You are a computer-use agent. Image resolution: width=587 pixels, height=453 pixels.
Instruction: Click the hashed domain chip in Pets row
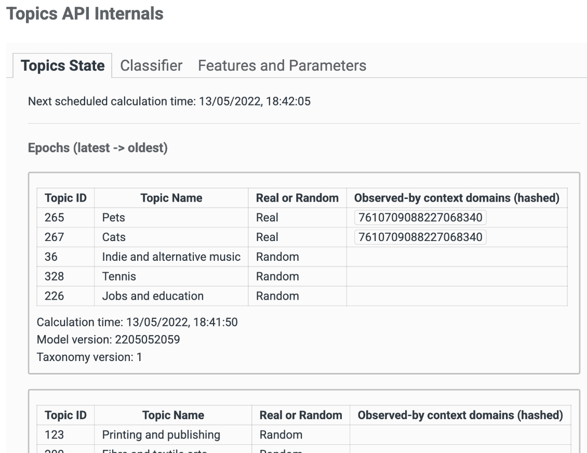pos(420,218)
